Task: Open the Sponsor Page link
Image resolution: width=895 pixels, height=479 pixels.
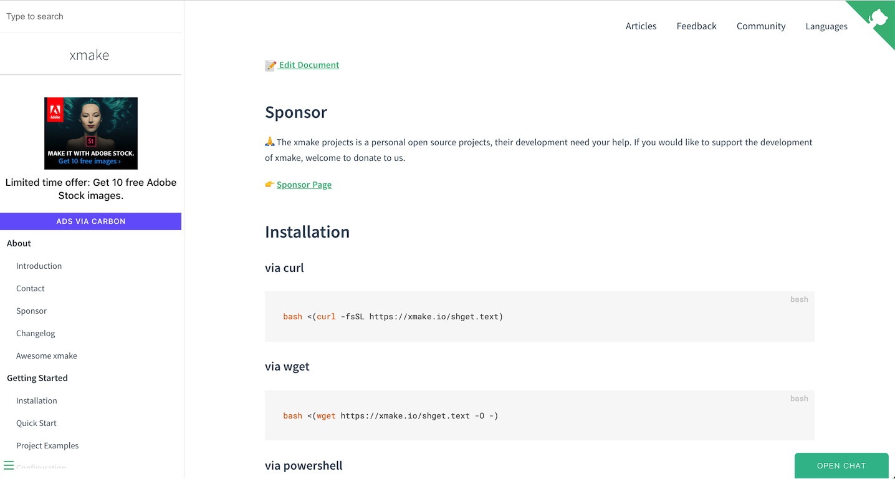Action: click(304, 185)
